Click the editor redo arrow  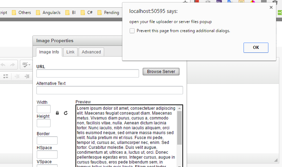[x=13, y=65]
